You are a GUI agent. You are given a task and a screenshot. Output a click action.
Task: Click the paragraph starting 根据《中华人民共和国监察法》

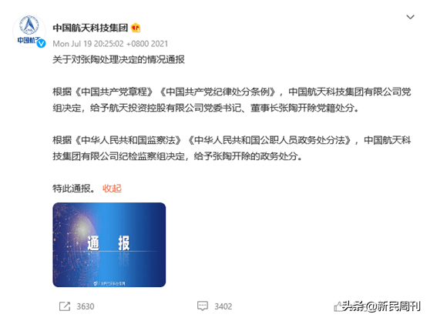(232, 148)
